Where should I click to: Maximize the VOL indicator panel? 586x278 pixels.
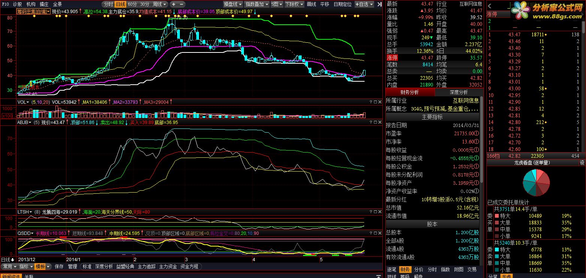pos(375,102)
